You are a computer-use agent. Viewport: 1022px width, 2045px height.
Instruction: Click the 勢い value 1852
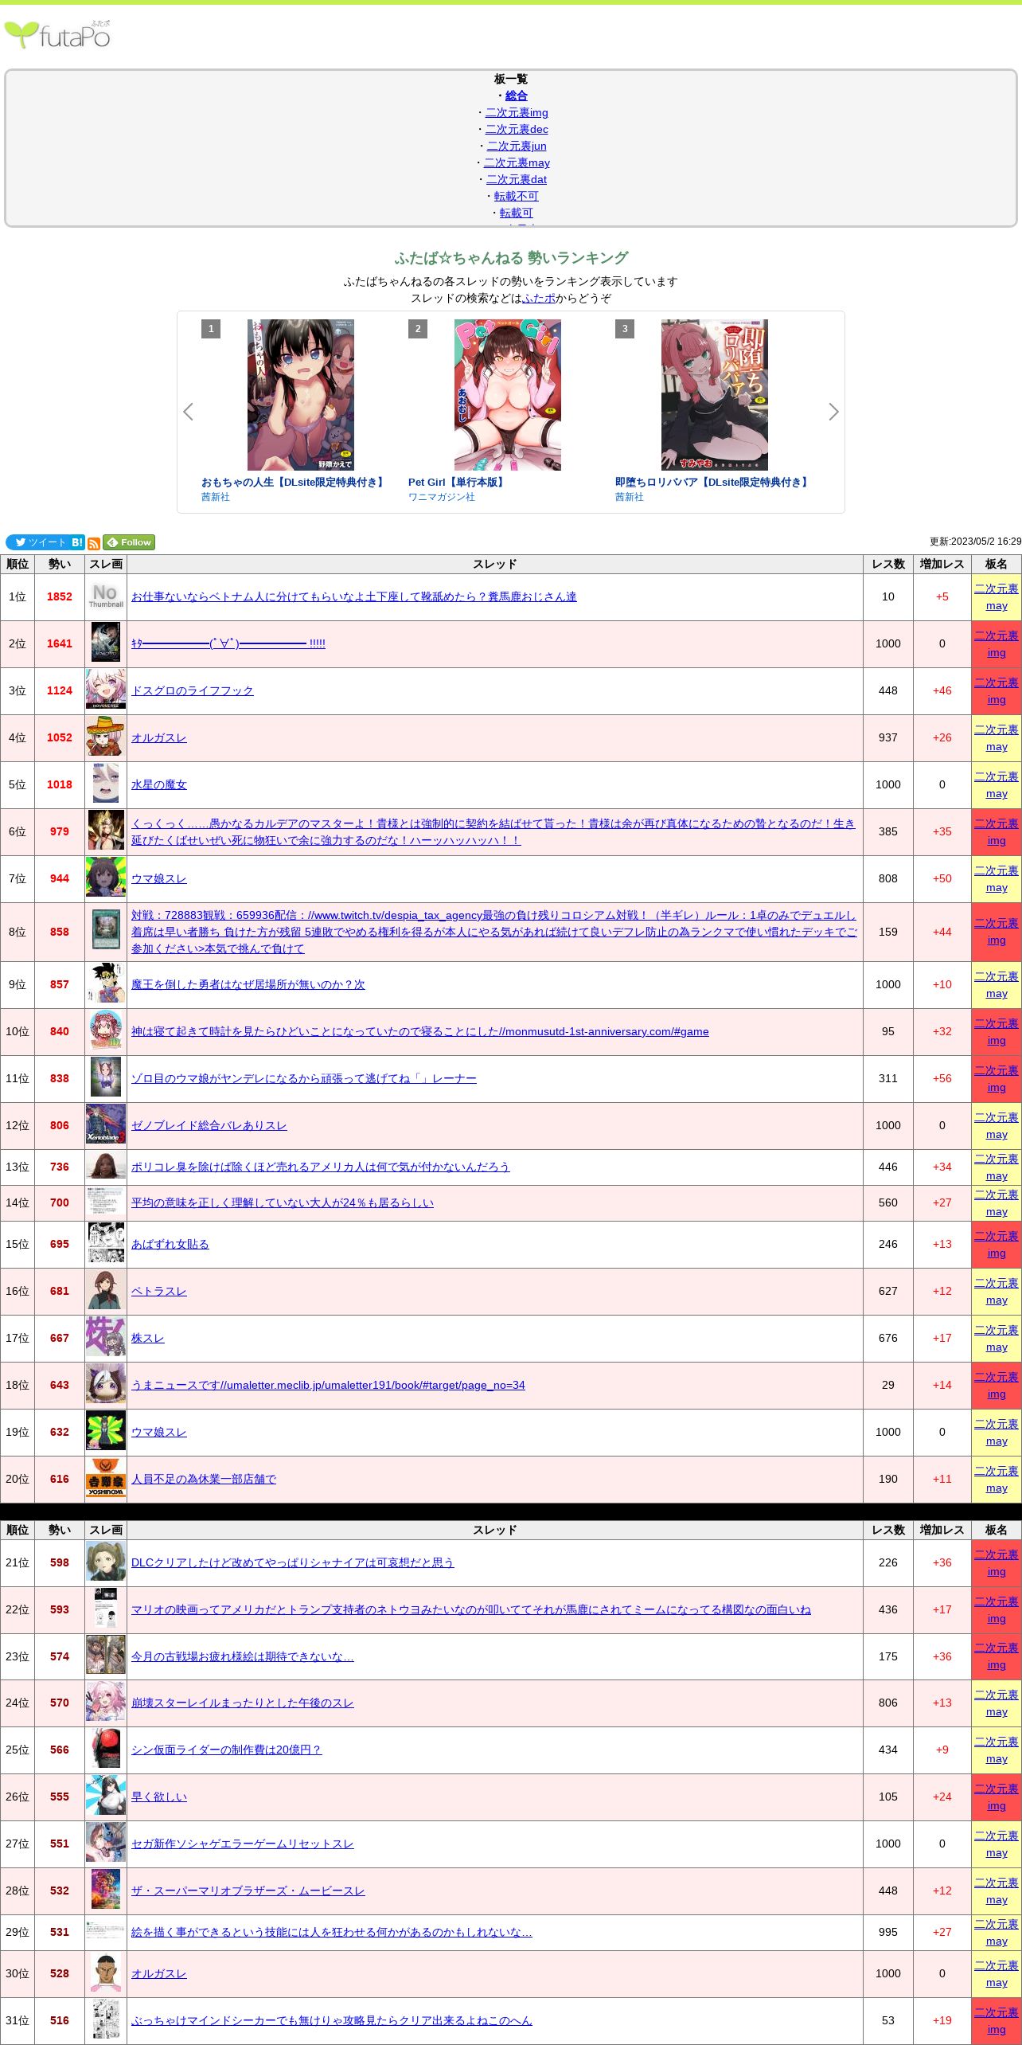coord(60,596)
